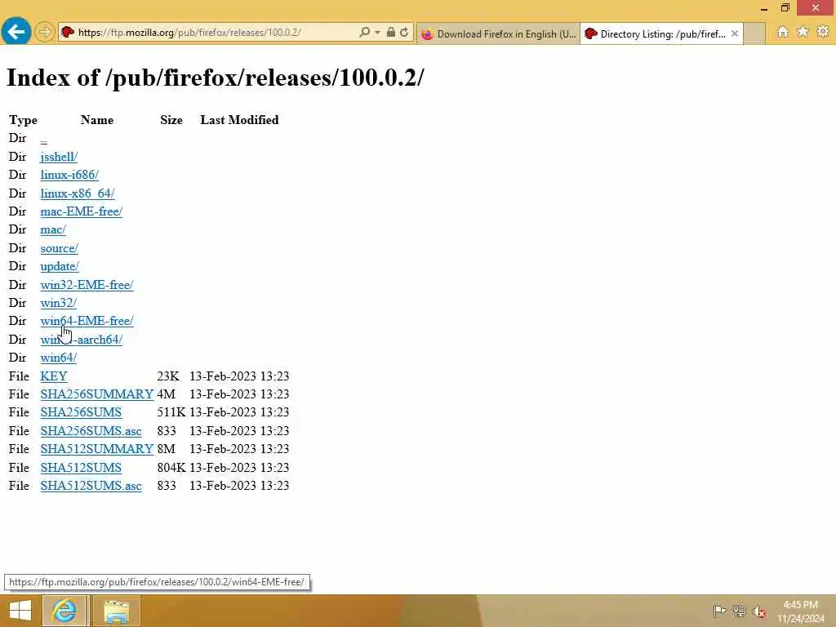This screenshot has height=627, width=836.
Task: Open the Tools gear icon
Action: click(823, 32)
